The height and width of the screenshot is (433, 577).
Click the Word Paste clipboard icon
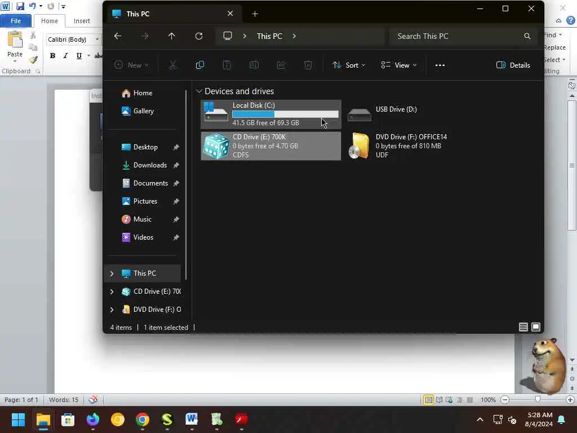(x=15, y=40)
